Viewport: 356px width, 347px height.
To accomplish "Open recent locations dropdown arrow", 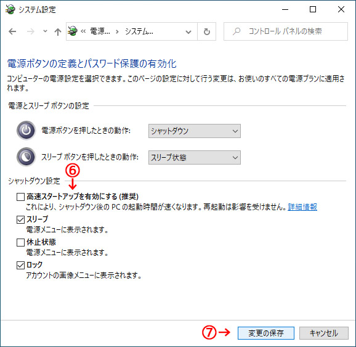I will pyautogui.click(x=45, y=31).
